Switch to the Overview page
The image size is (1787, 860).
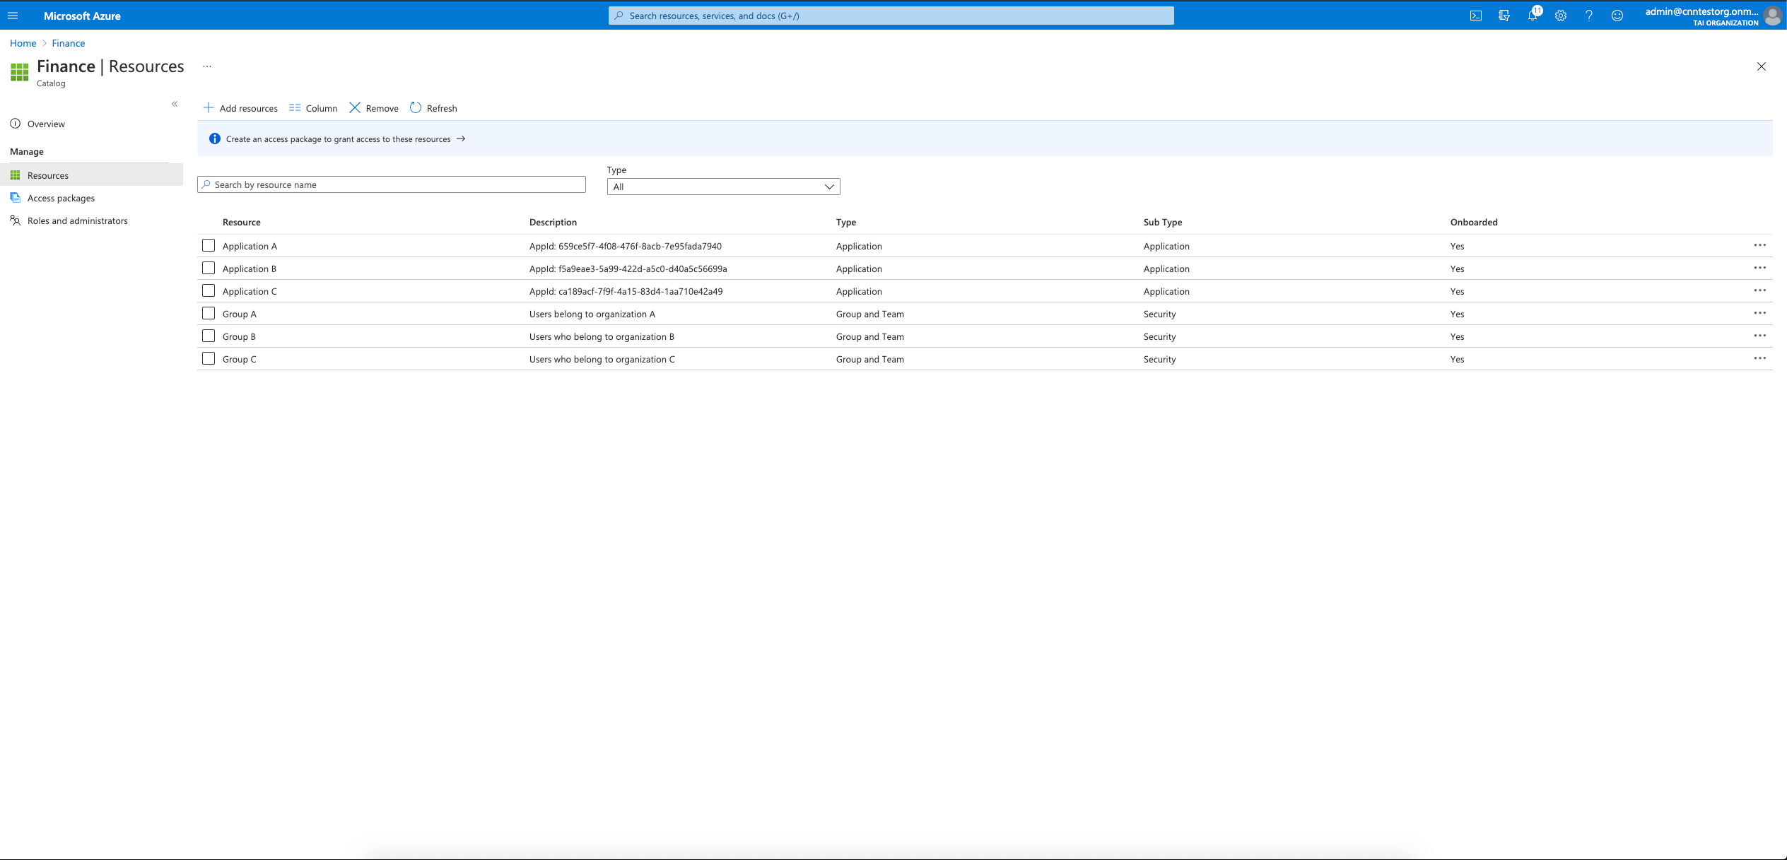pyautogui.click(x=45, y=124)
